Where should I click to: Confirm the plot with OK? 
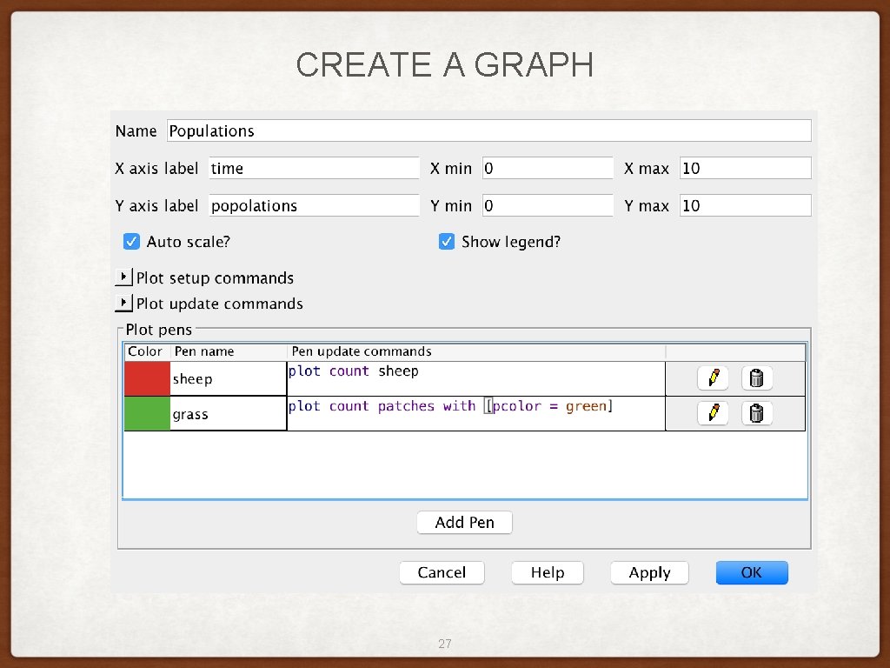coord(751,572)
